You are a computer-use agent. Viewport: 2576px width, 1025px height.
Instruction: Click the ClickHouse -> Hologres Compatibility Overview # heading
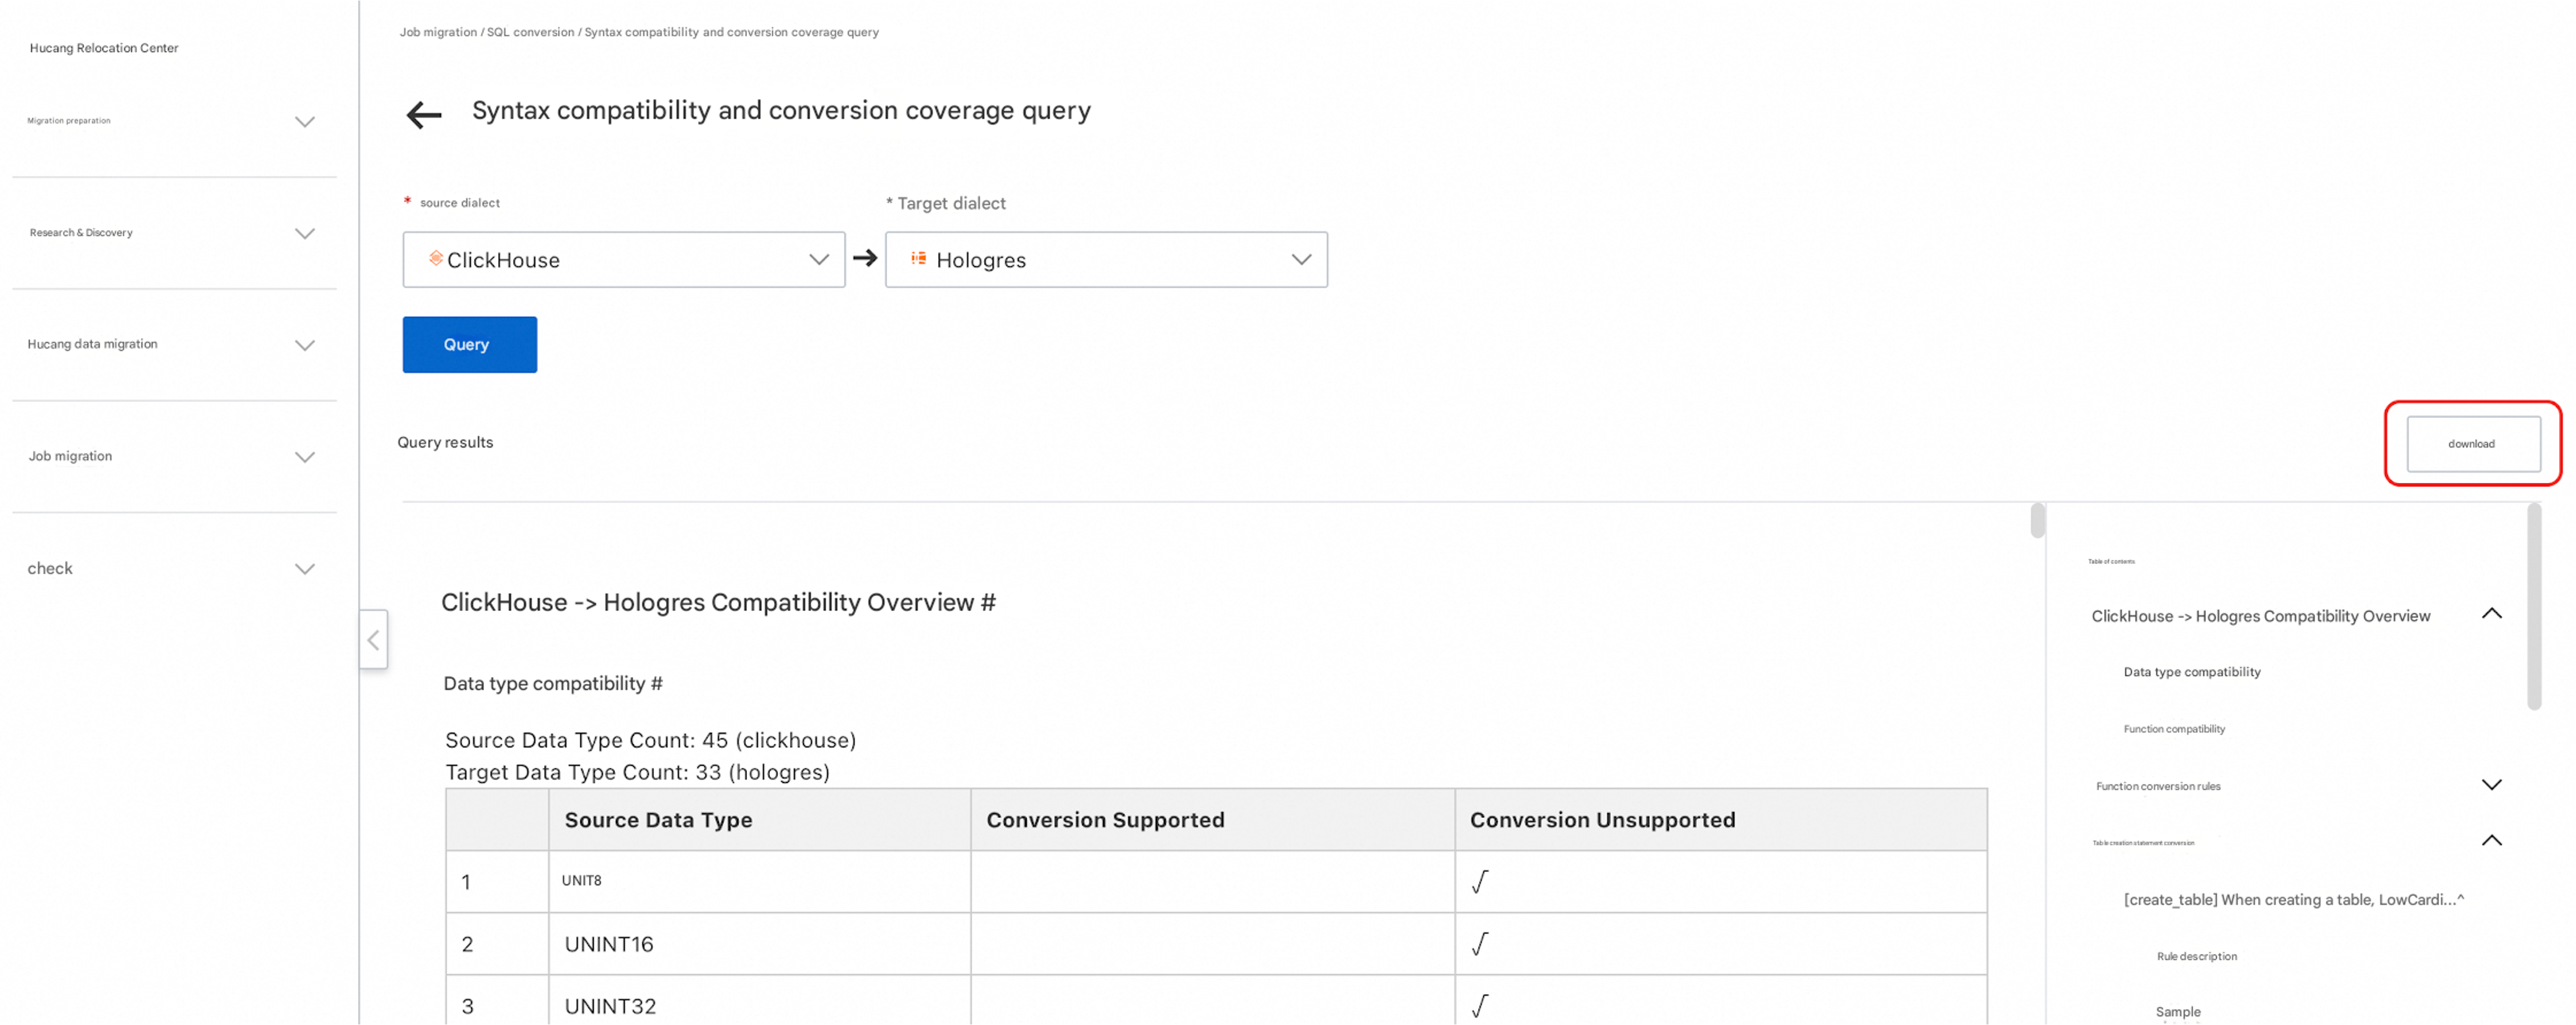click(718, 602)
